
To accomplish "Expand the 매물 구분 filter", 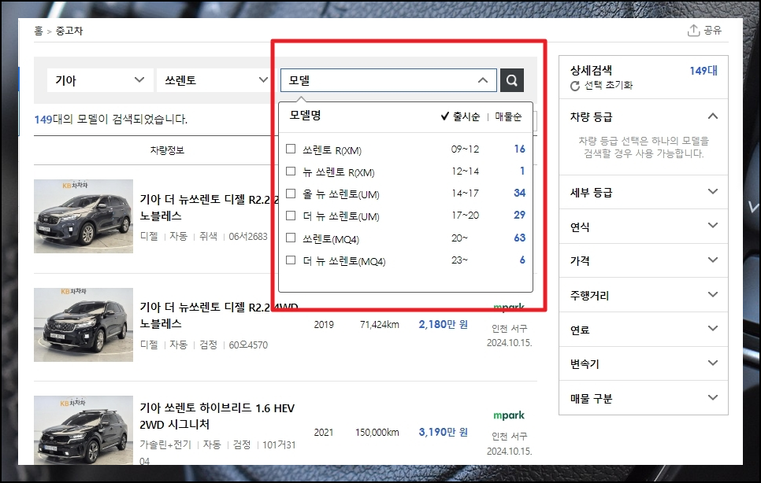I will [644, 398].
